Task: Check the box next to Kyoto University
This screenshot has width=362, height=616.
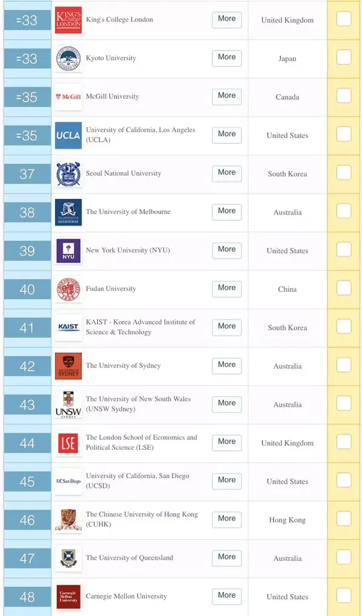Action: point(344,58)
